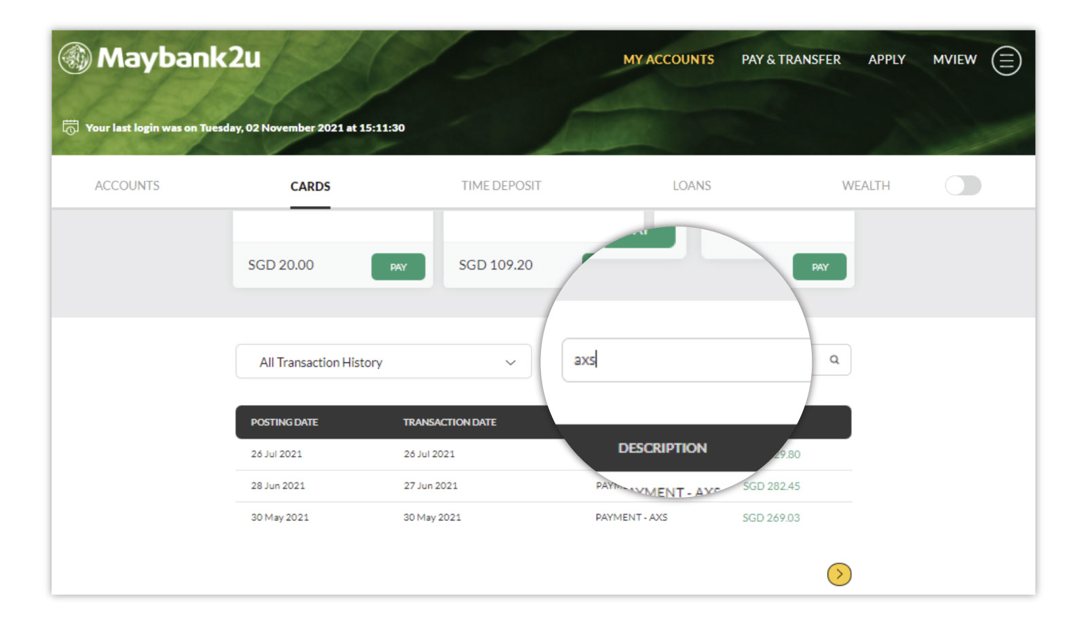The image size is (1086, 623).
Task: Expand dropdown chevron in transaction history
Action: 510,363
